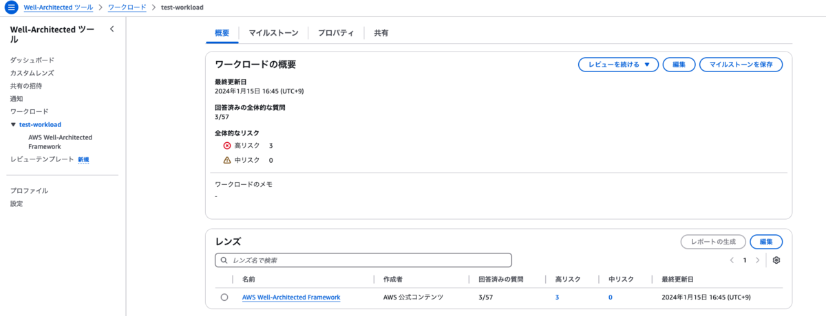This screenshot has width=826, height=316.
Task: Click the lens row date 2024年1月15日 16:45
Action: coord(707,297)
